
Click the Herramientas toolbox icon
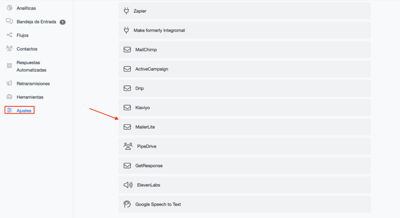coord(9,97)
